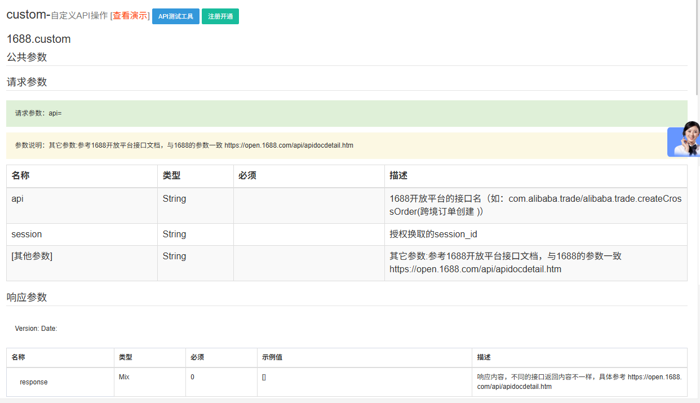The image size is (700, 403).
Task: Click the 请求参数 section heading
Action: (x=26, y=82)
